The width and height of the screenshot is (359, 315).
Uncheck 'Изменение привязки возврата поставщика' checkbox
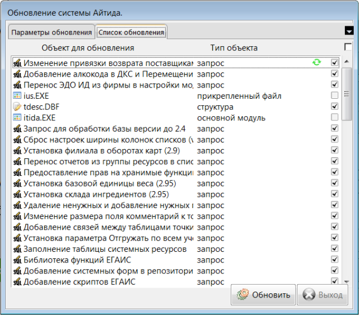(334, 63)
